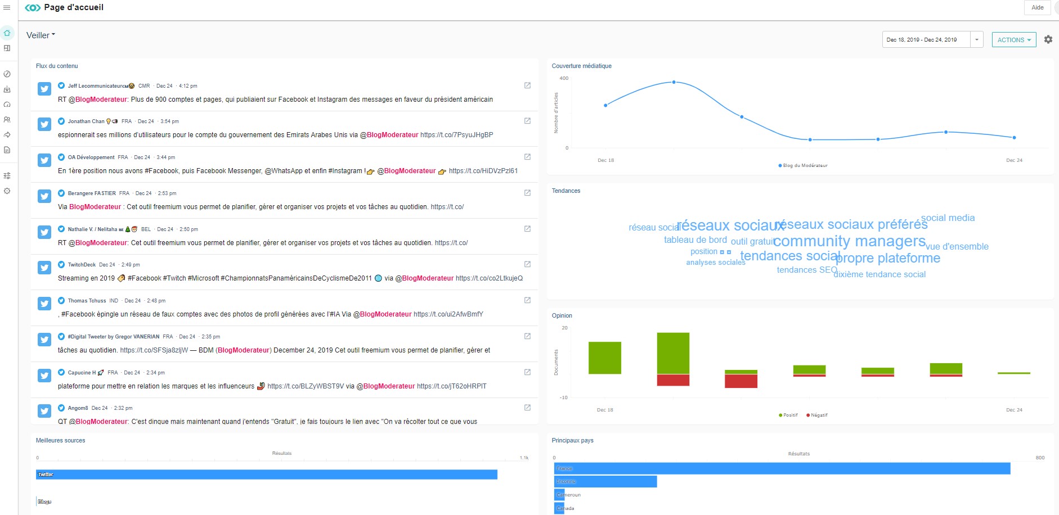Click the import/inbox icon in sidebar
This screenshot has height=515, width=1059.
click(x=7, y=89)
